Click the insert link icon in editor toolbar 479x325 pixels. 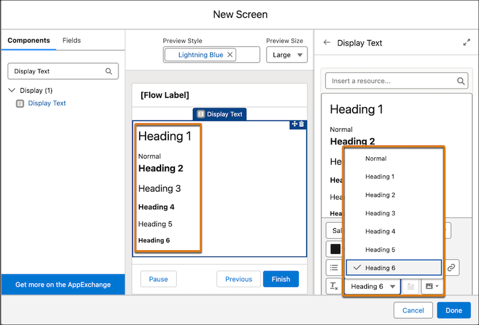coord(451,268)
